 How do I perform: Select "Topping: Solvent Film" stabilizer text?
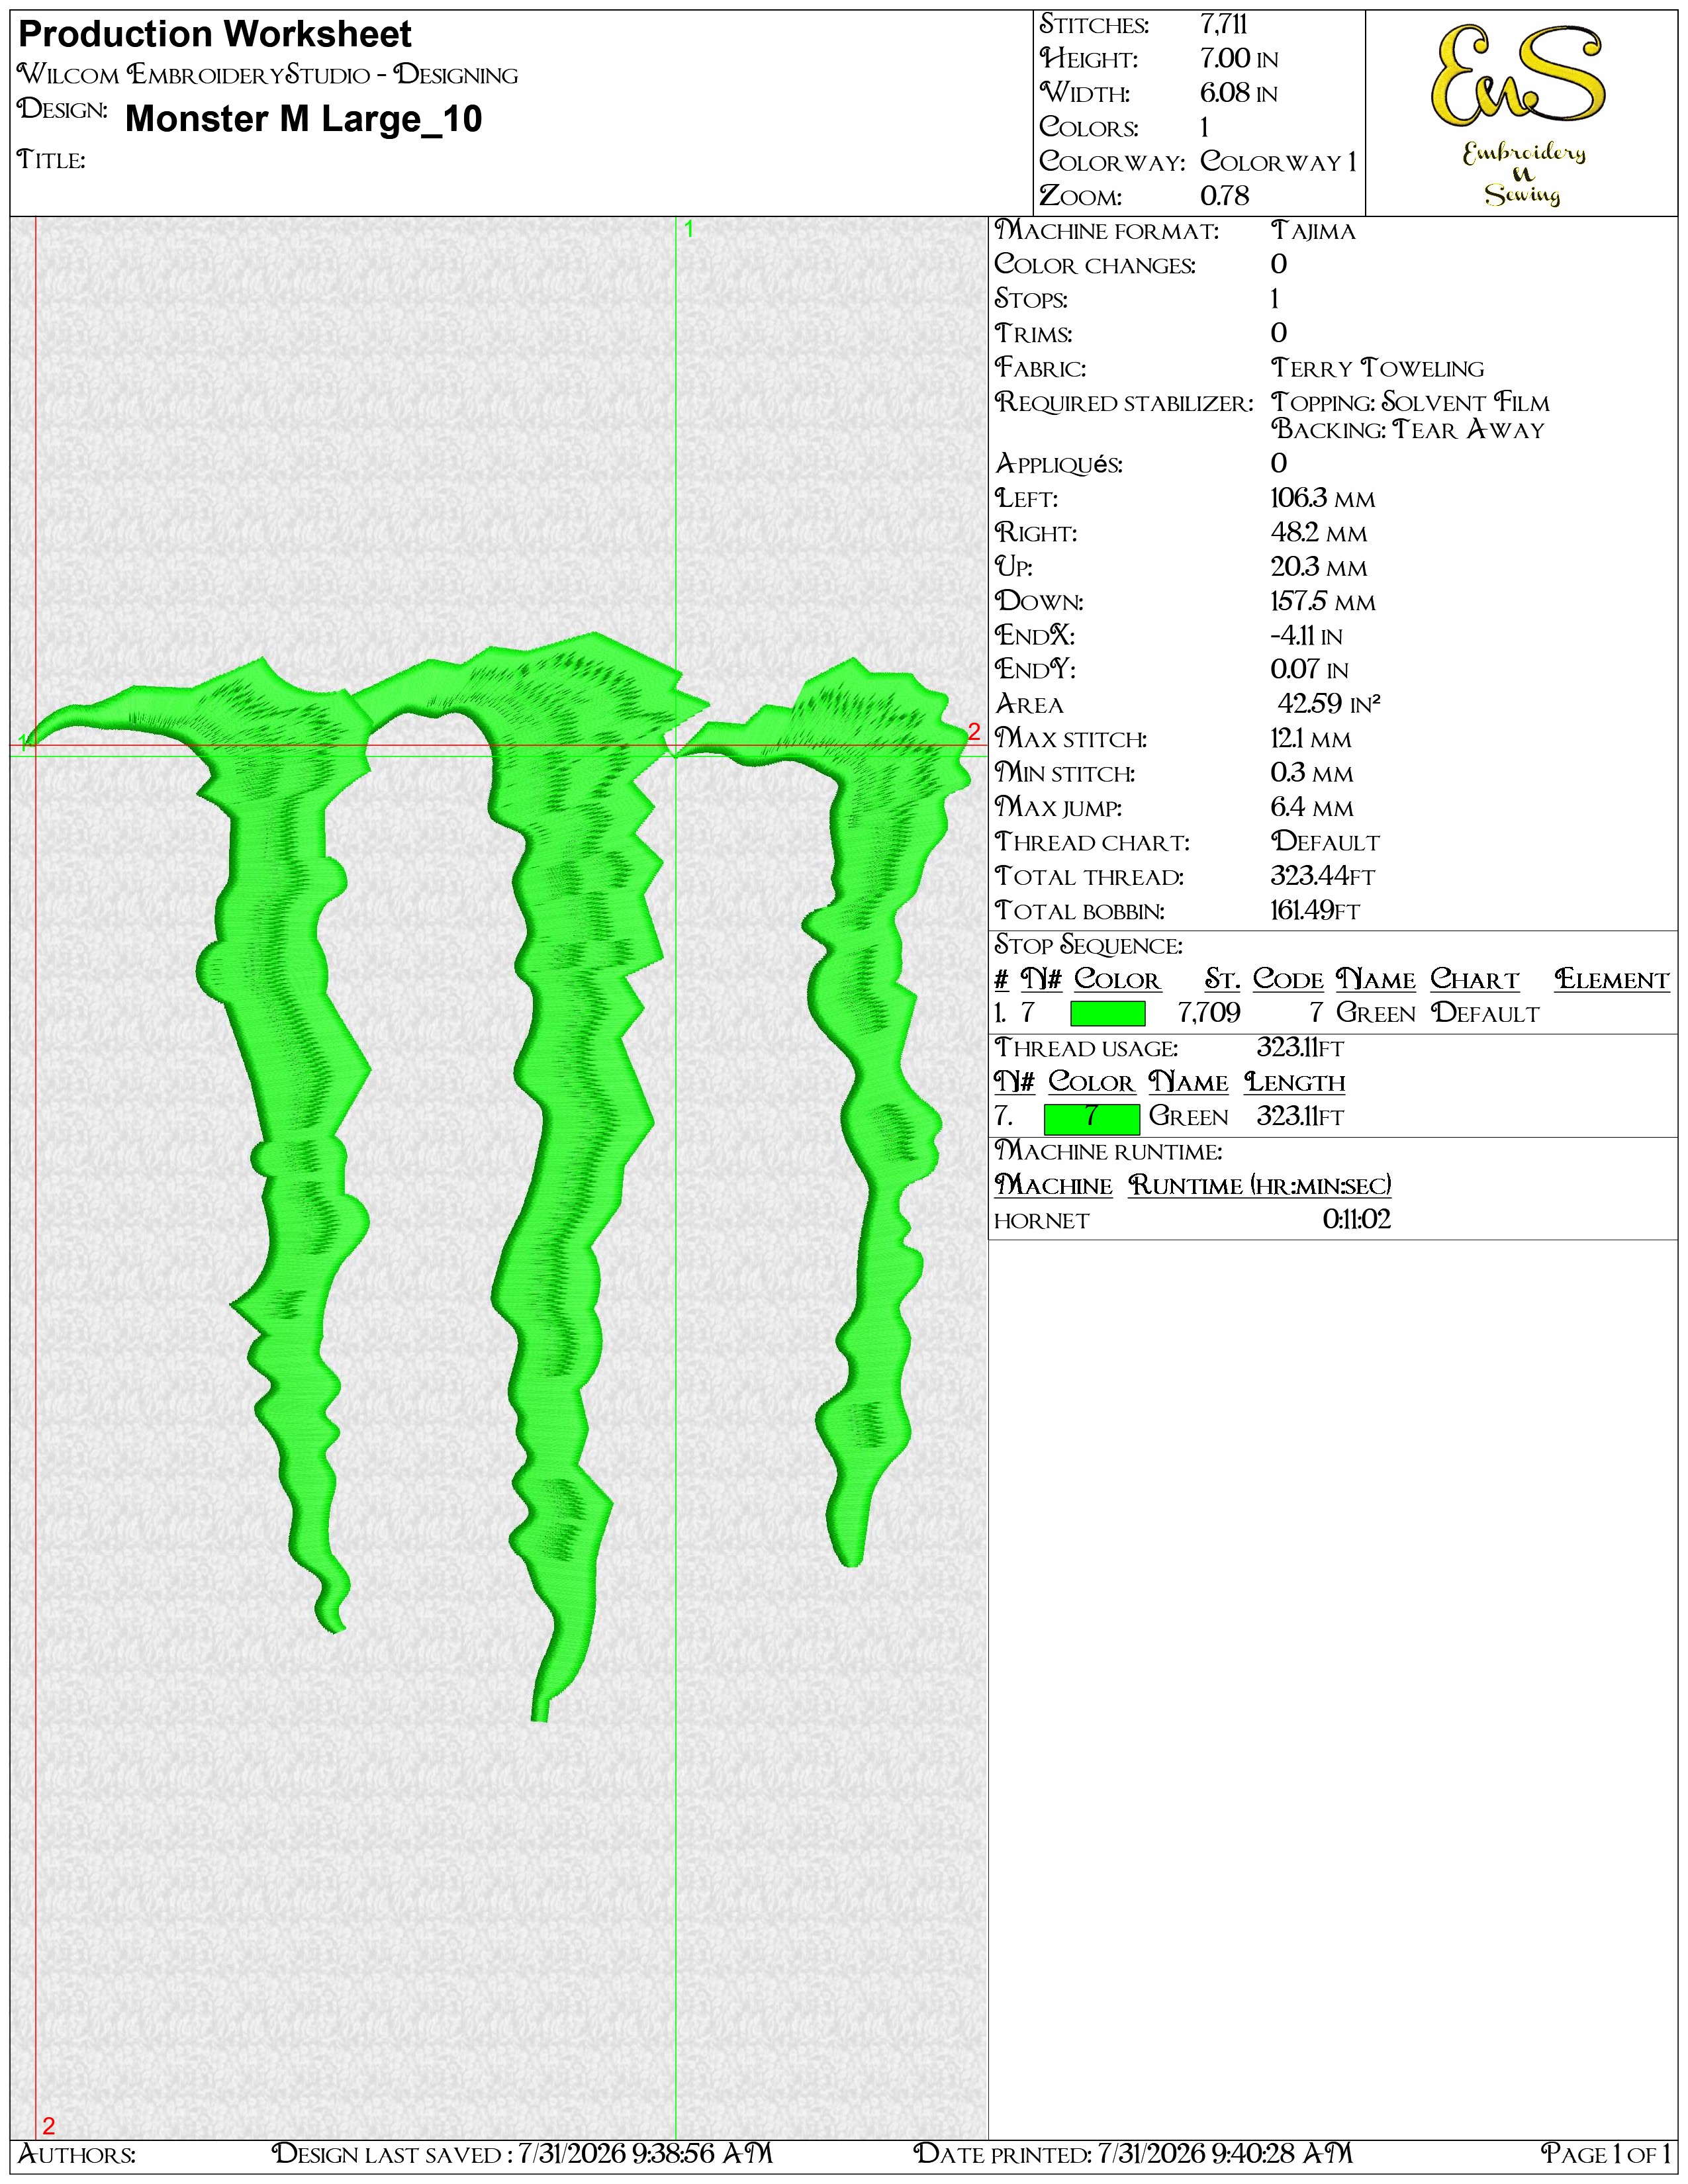[1410, 403]
